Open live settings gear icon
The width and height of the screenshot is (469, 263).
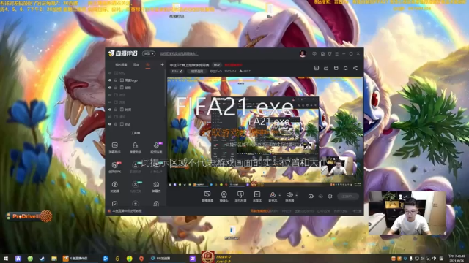point(330,197)
